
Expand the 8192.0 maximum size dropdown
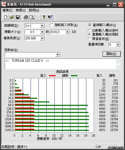click(68, 32)
